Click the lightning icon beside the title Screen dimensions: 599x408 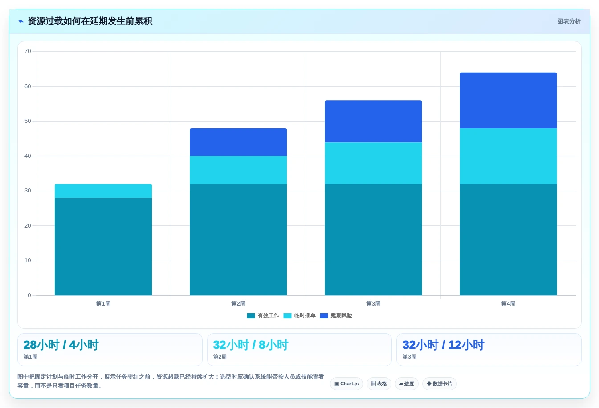pyautogui.click(x=21, y=21)
